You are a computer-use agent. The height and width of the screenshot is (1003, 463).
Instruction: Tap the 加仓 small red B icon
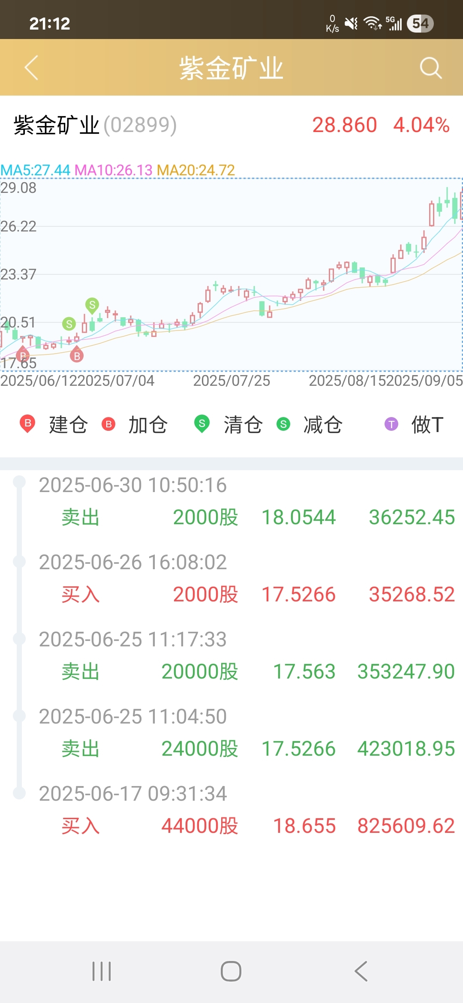point(108,424)
